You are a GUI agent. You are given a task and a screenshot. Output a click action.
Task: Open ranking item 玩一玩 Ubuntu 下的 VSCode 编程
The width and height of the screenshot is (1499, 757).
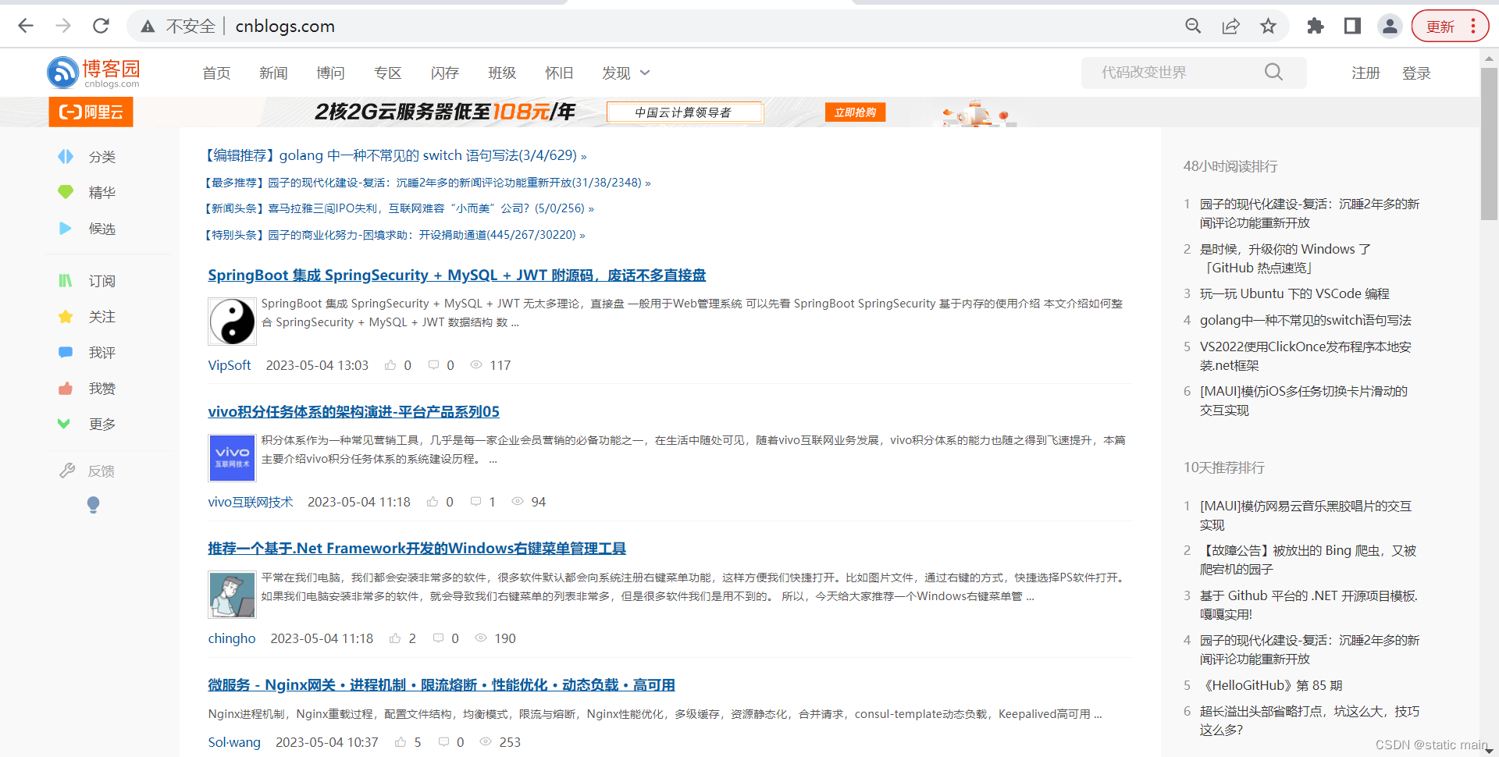click(1294, 293)
